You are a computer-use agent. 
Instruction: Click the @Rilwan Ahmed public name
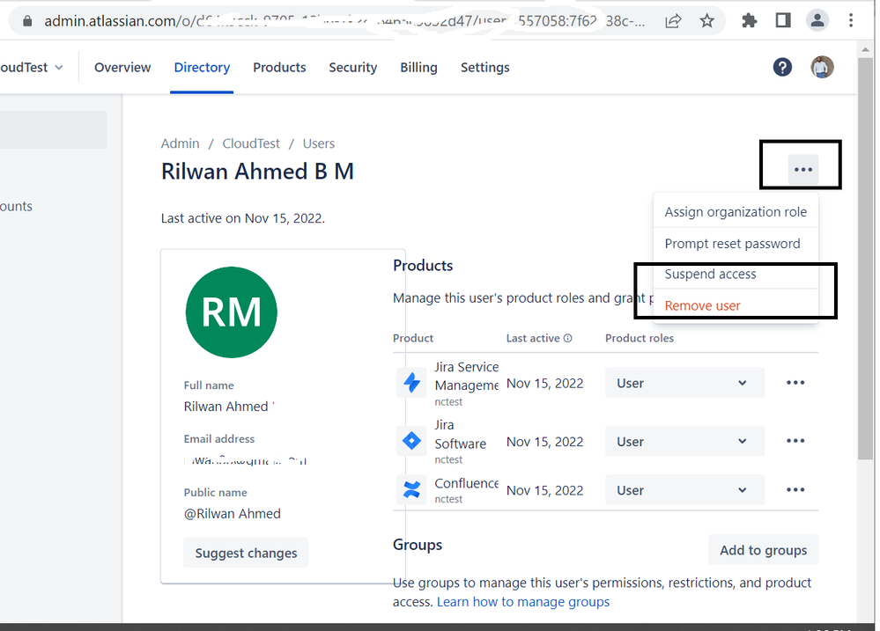[x=233, y=514]
